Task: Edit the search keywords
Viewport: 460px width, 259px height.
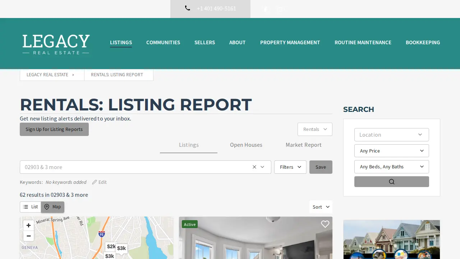Action: click(x=100, y=182)
